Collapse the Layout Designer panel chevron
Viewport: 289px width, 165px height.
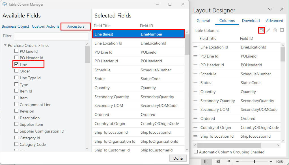click(270, 9)
